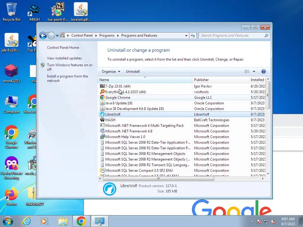Switch to Chrome via taskbar button

point(81,221)
